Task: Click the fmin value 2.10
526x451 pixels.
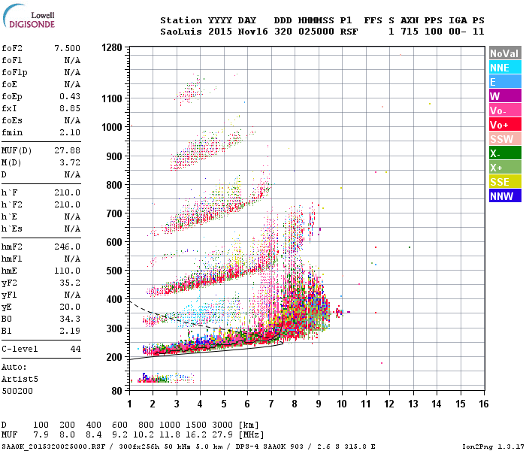Action: pyautogui.click(x=70, y=132)
